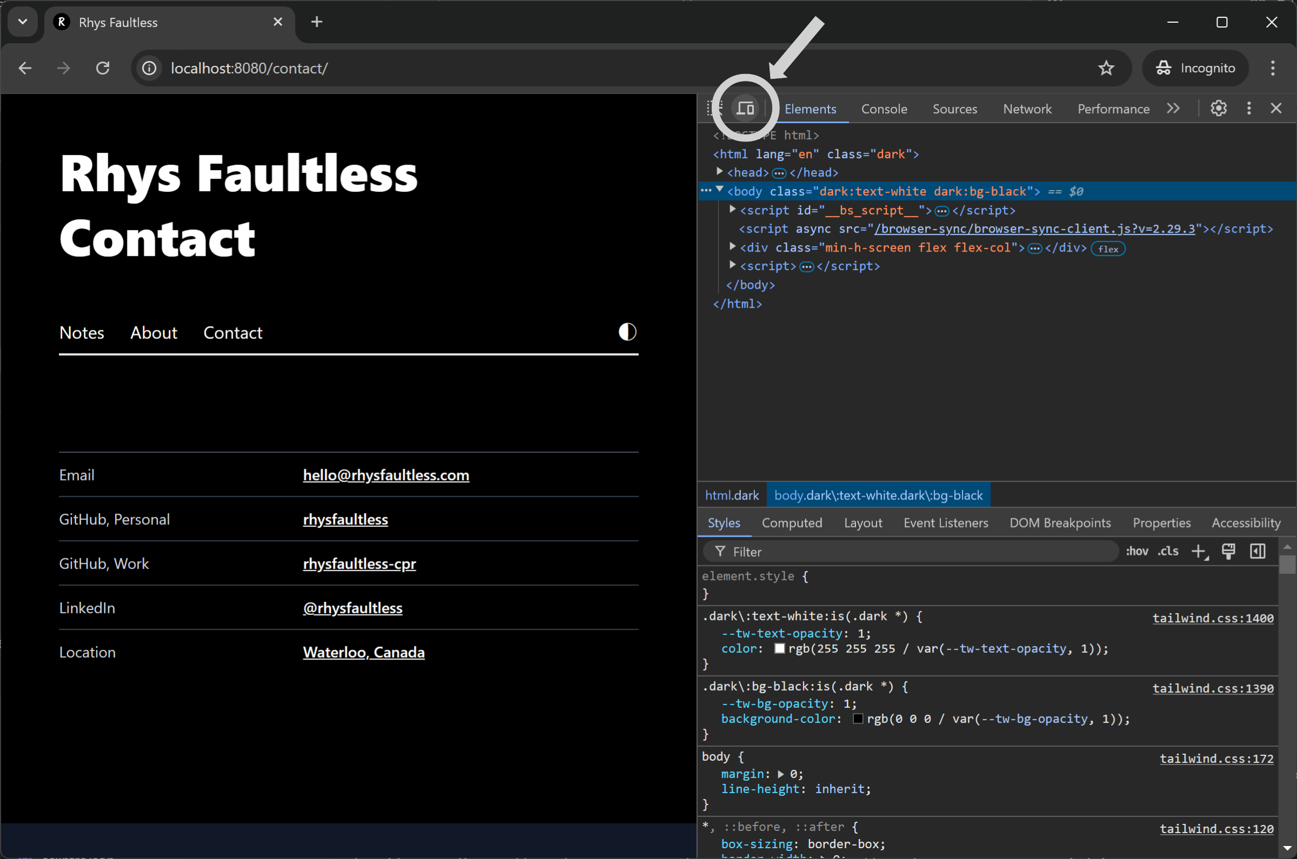Select html.dark breadcrumb

click(x=731, y=495)
